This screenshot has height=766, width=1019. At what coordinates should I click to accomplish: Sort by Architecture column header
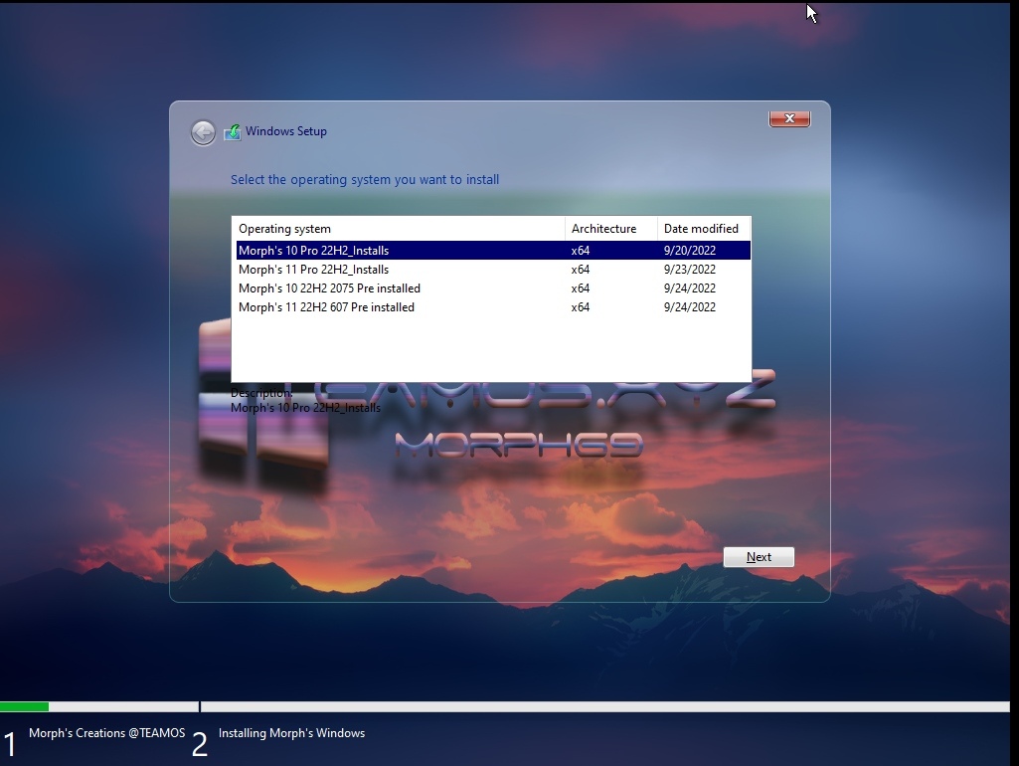tap(610, 229)
